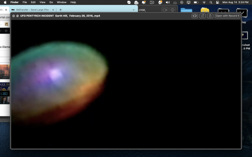Click the Rotate icon in Quick Look toolbar
The image size is (252, 157).
pos(202,16)
